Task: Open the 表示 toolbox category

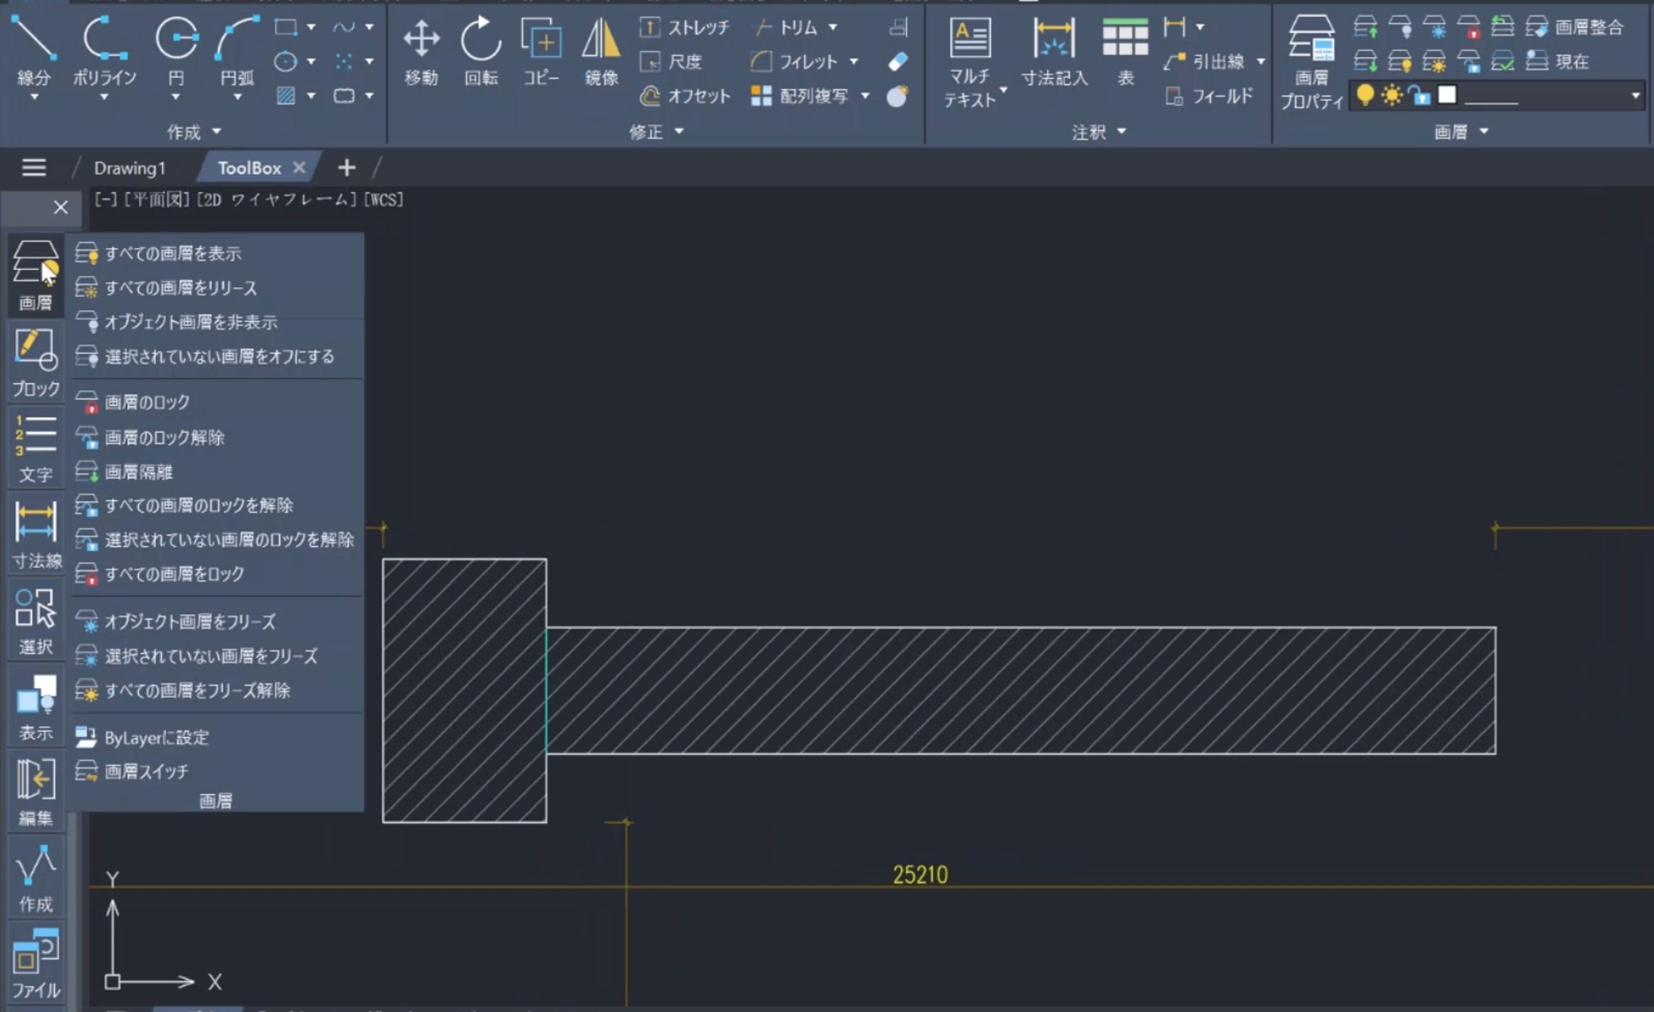Action: 36,706
